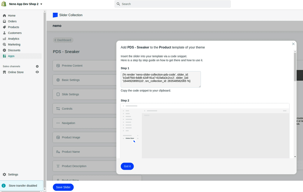Click the Discounts percent badge icon
Image resolution: width=303 pixels, height=192 pixels.
pos(4,50)
